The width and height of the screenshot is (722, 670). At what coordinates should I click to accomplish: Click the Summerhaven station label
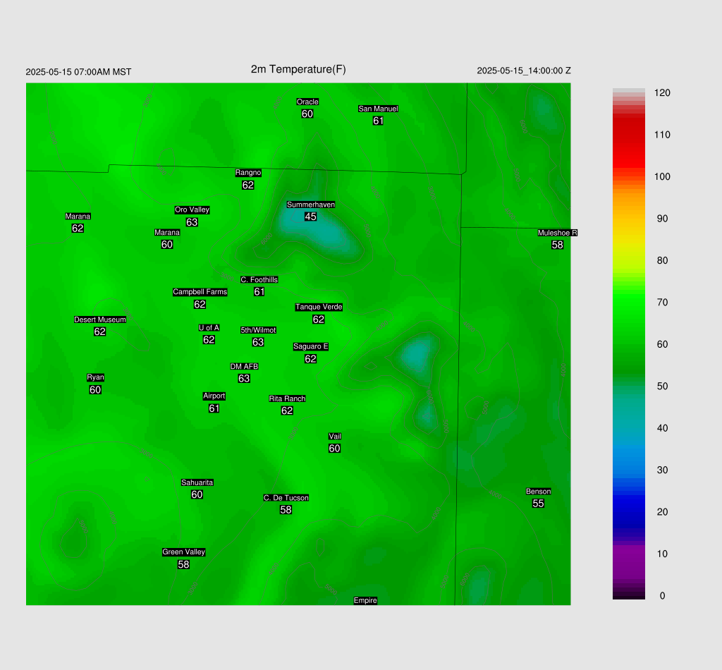coord(311,205)
